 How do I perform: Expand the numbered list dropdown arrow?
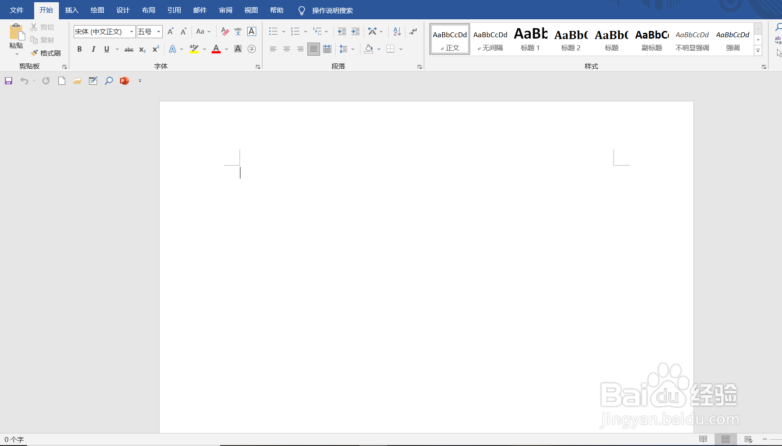[x=306, y=31]
